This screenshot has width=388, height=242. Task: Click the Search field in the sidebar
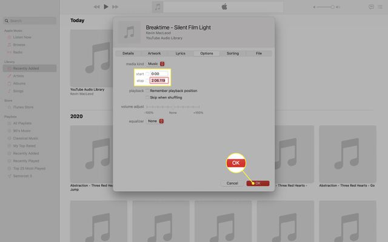[x=30, y=21]
